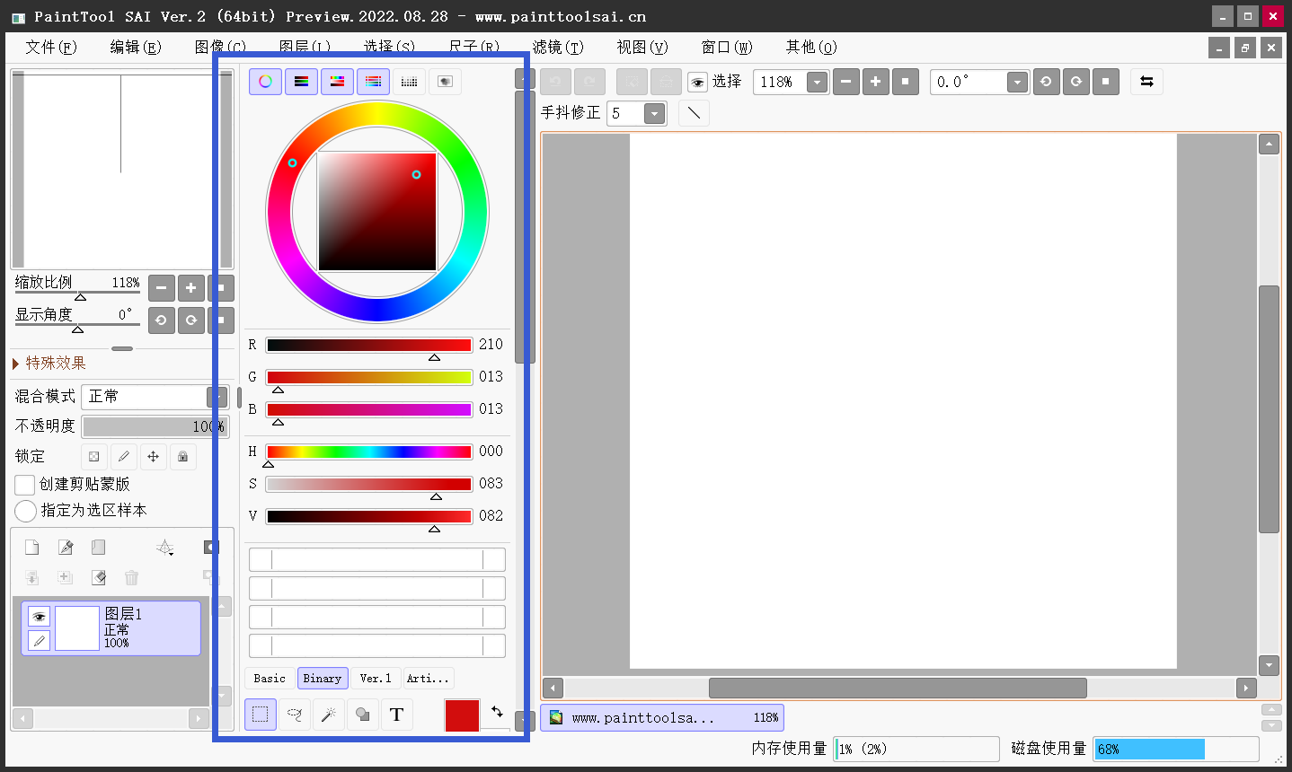
Task: Show the color wheel panel
Action: pyautogui.click(x=265, y=82)
